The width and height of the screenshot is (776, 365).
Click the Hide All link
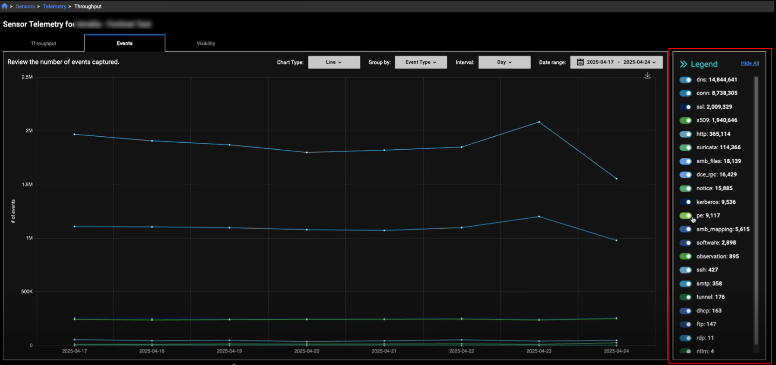pyautogui.click(x=749, y=63)
